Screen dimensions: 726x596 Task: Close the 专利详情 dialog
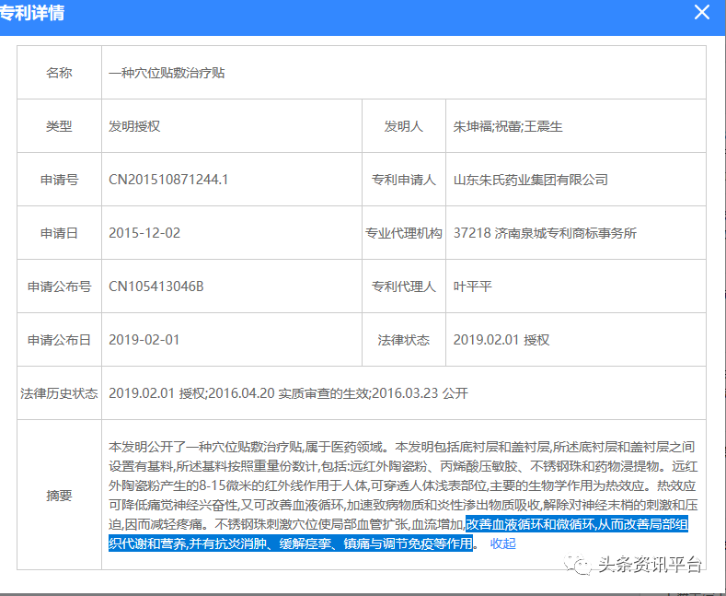click(x=702, y=13)
